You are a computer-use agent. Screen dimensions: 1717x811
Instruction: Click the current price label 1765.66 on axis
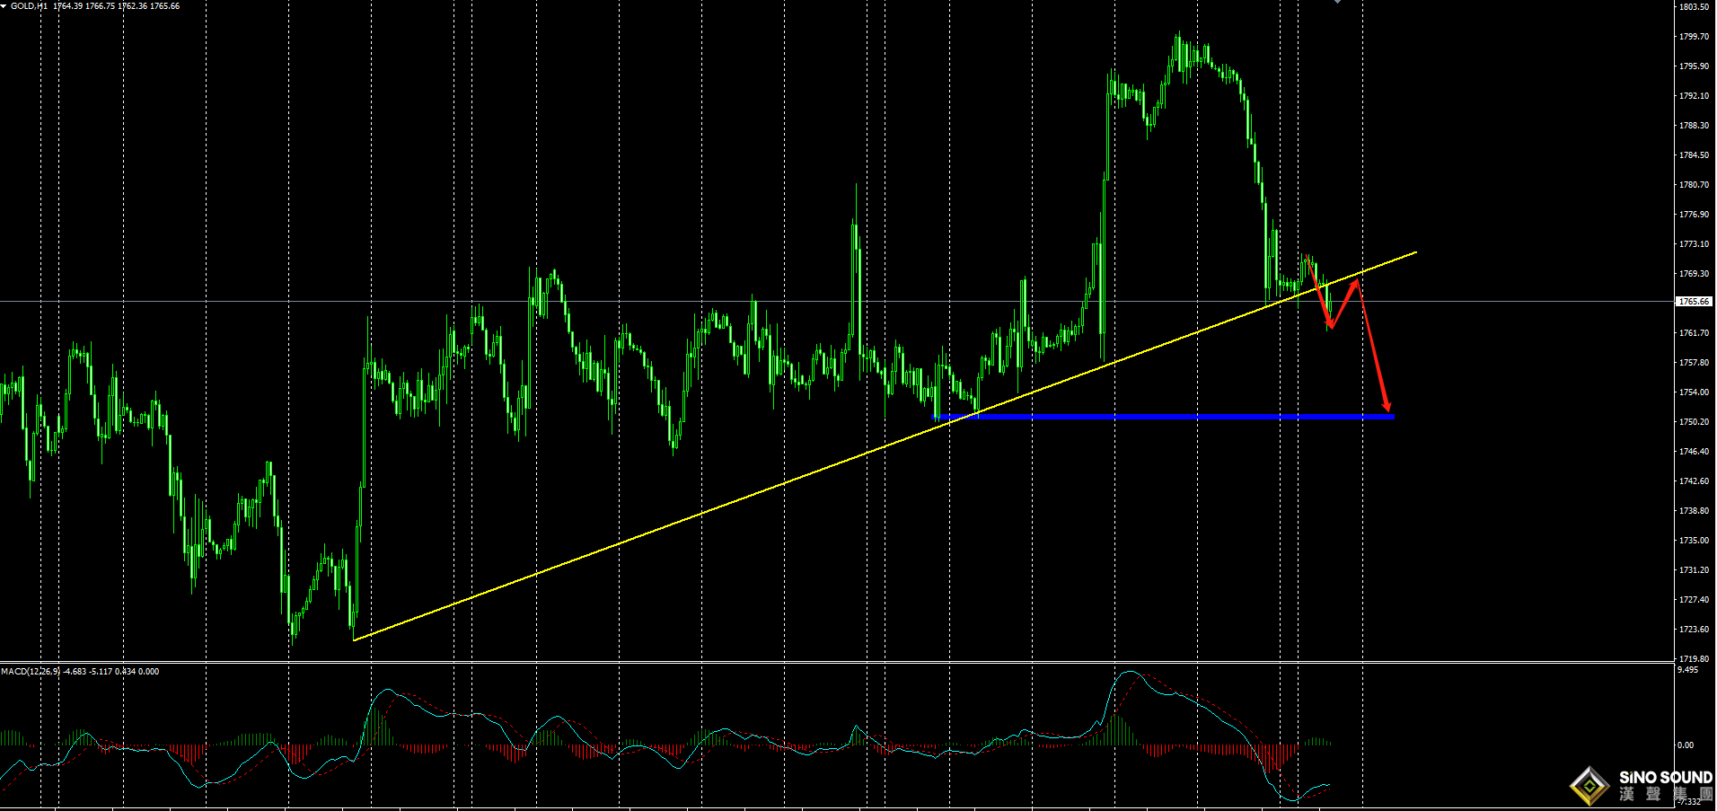click(1694, 302)
